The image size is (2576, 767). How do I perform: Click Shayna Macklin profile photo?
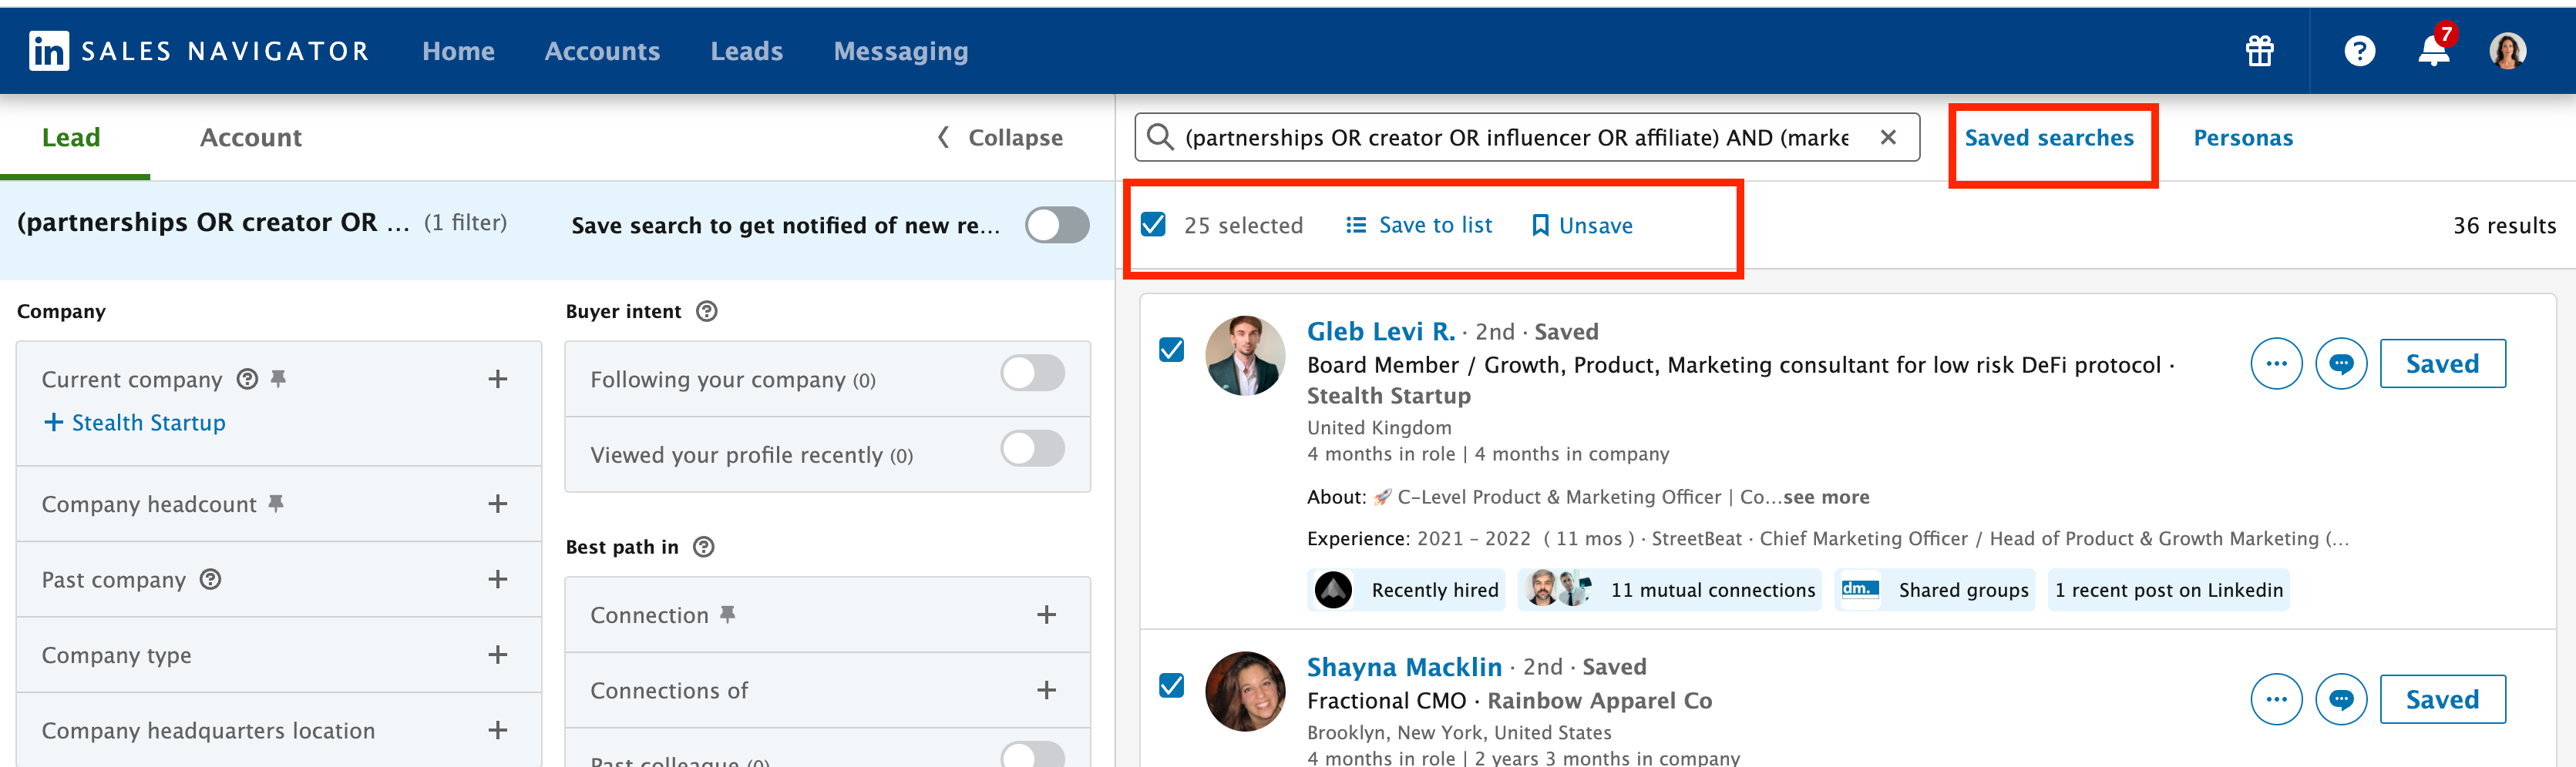[1245, 691]
